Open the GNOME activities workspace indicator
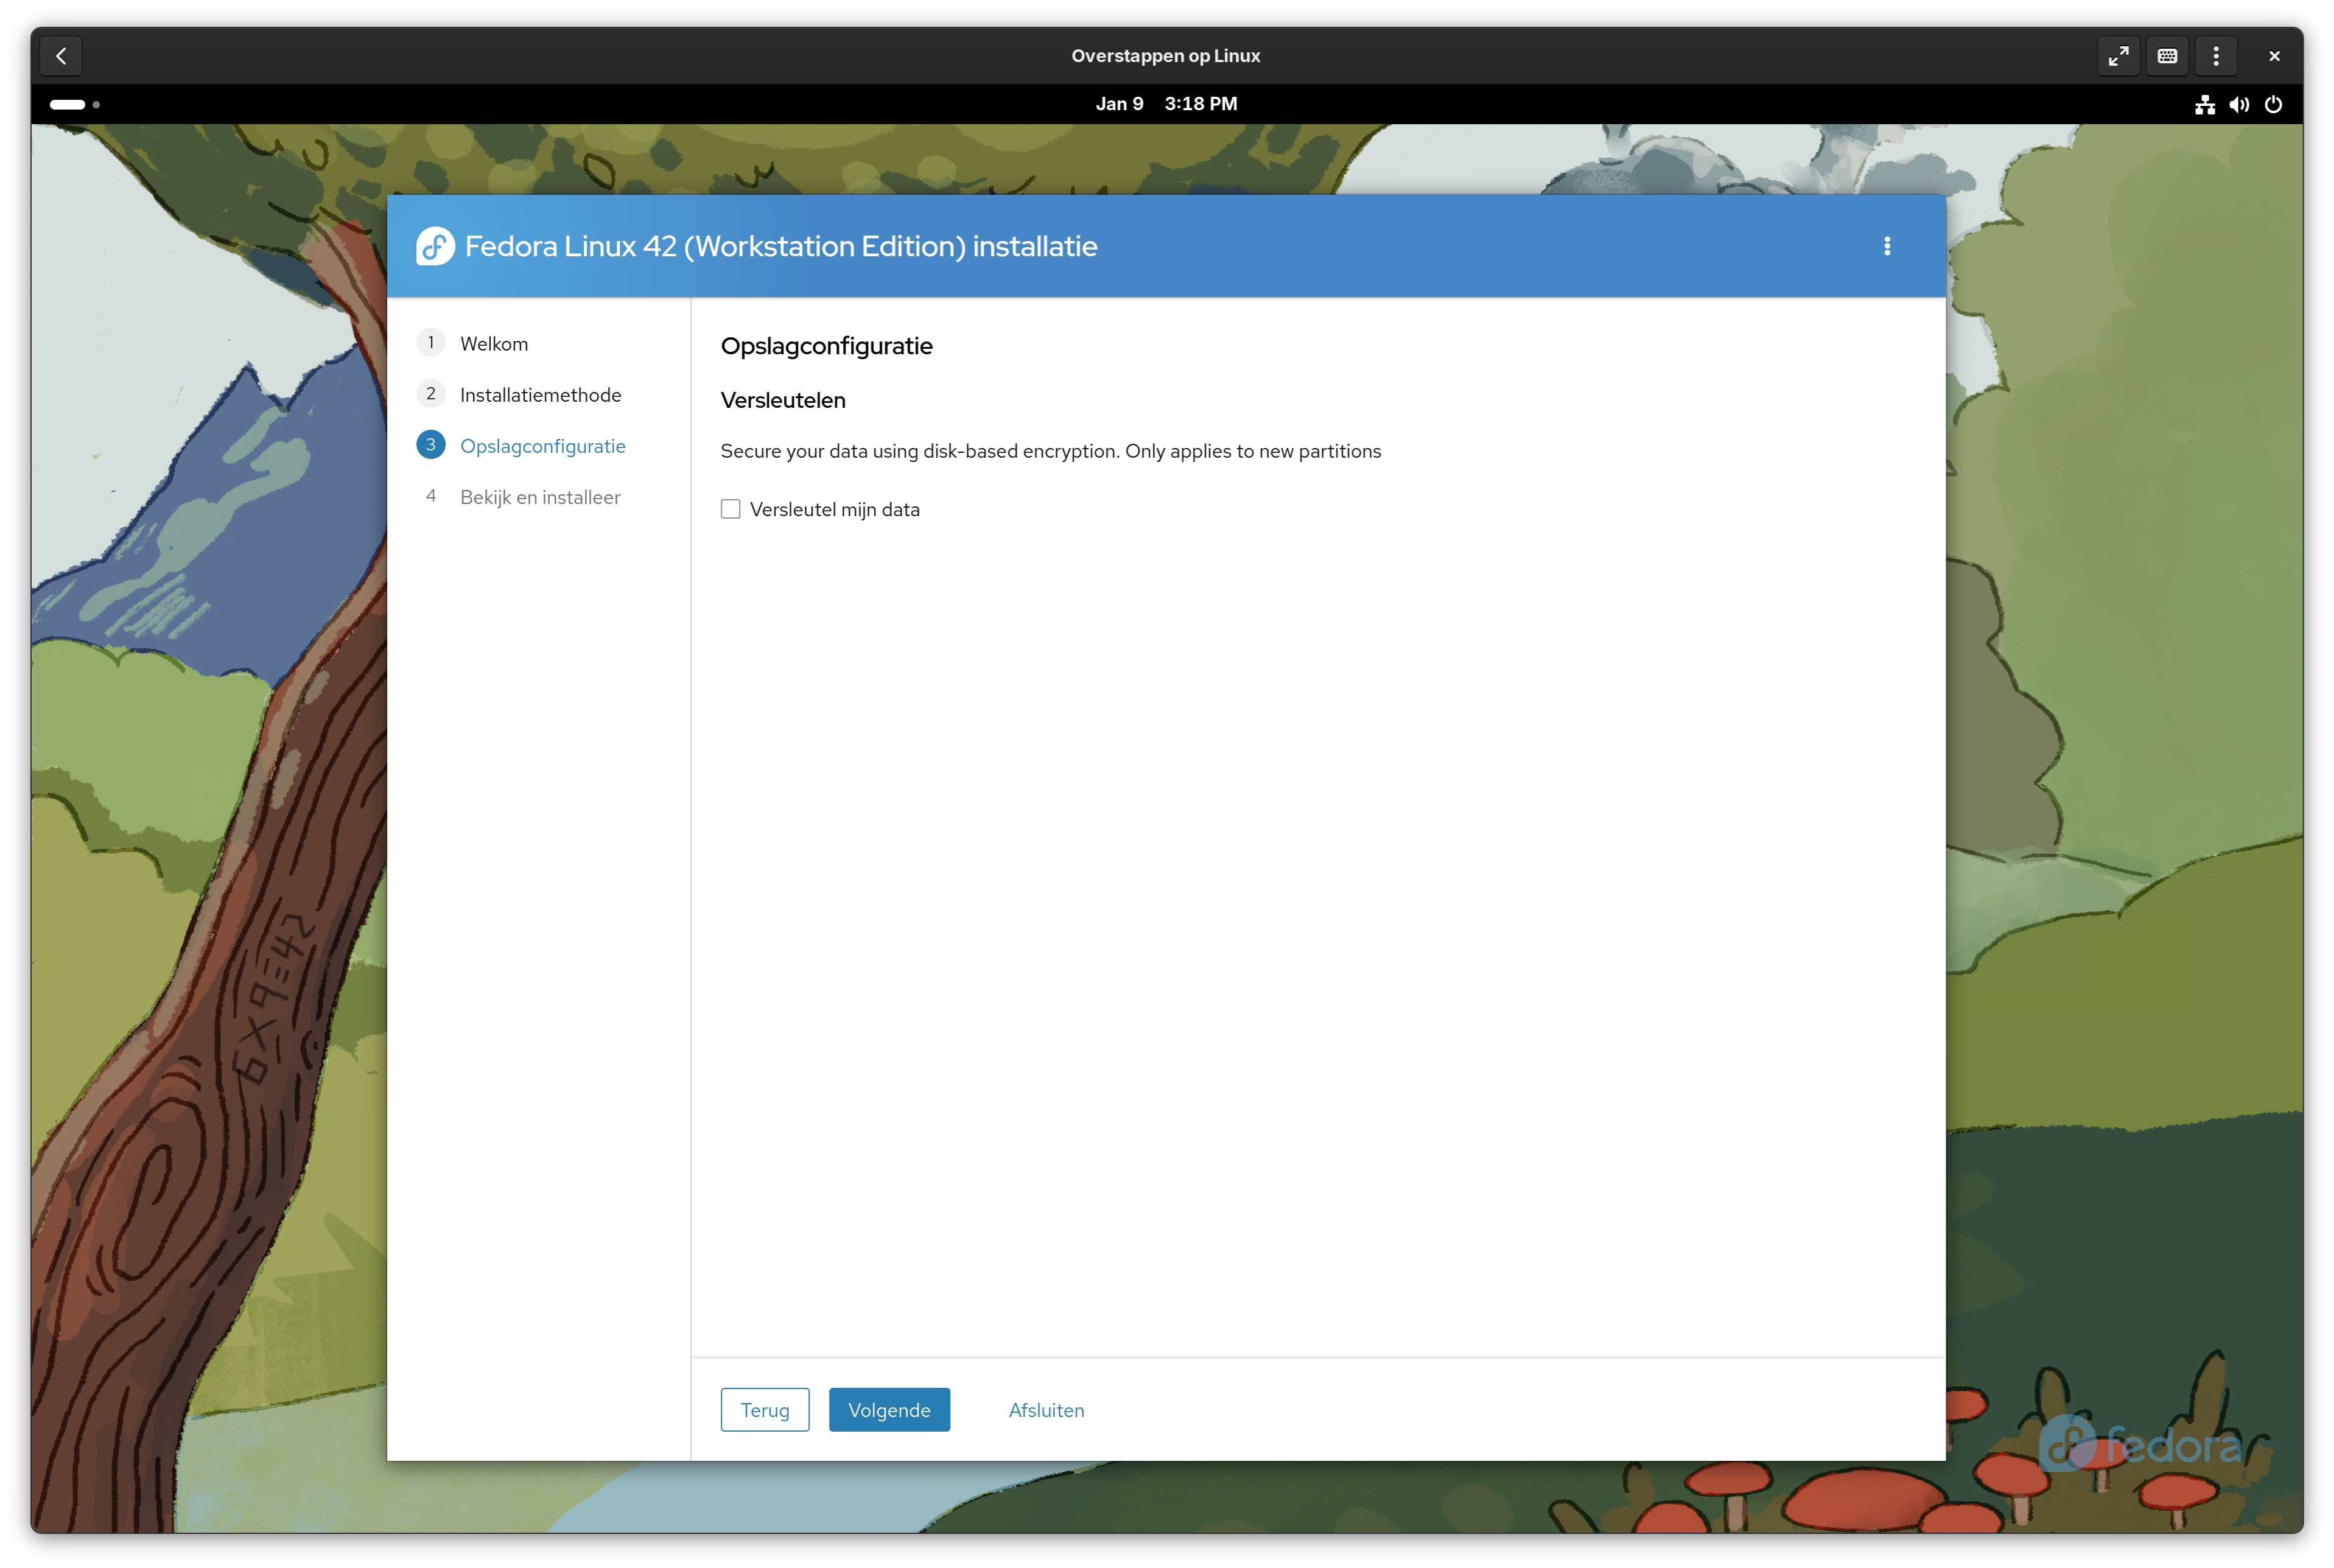The width and height of the screenshot is (2334, 1568). click(75, 104)
